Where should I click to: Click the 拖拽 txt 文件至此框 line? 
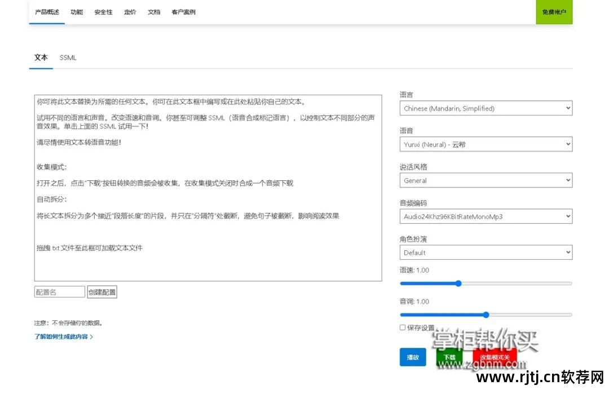tap(89, 247)
